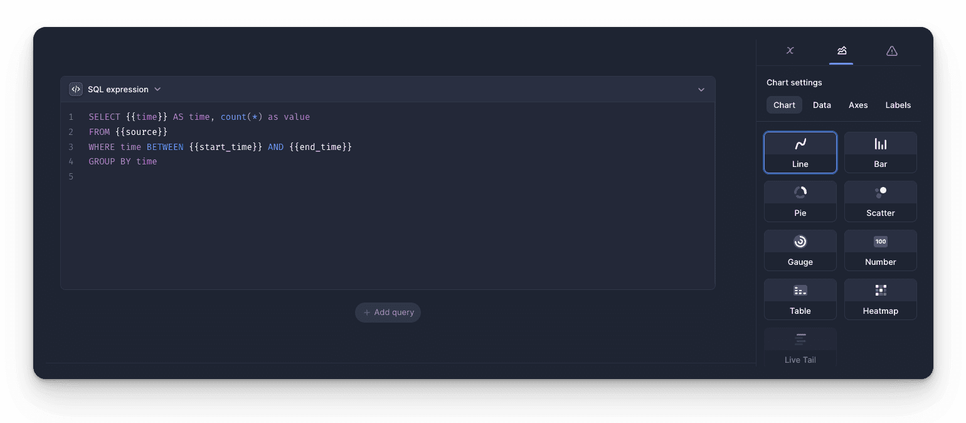Click line 3 in the SQL editor

[x=220, y=146]
